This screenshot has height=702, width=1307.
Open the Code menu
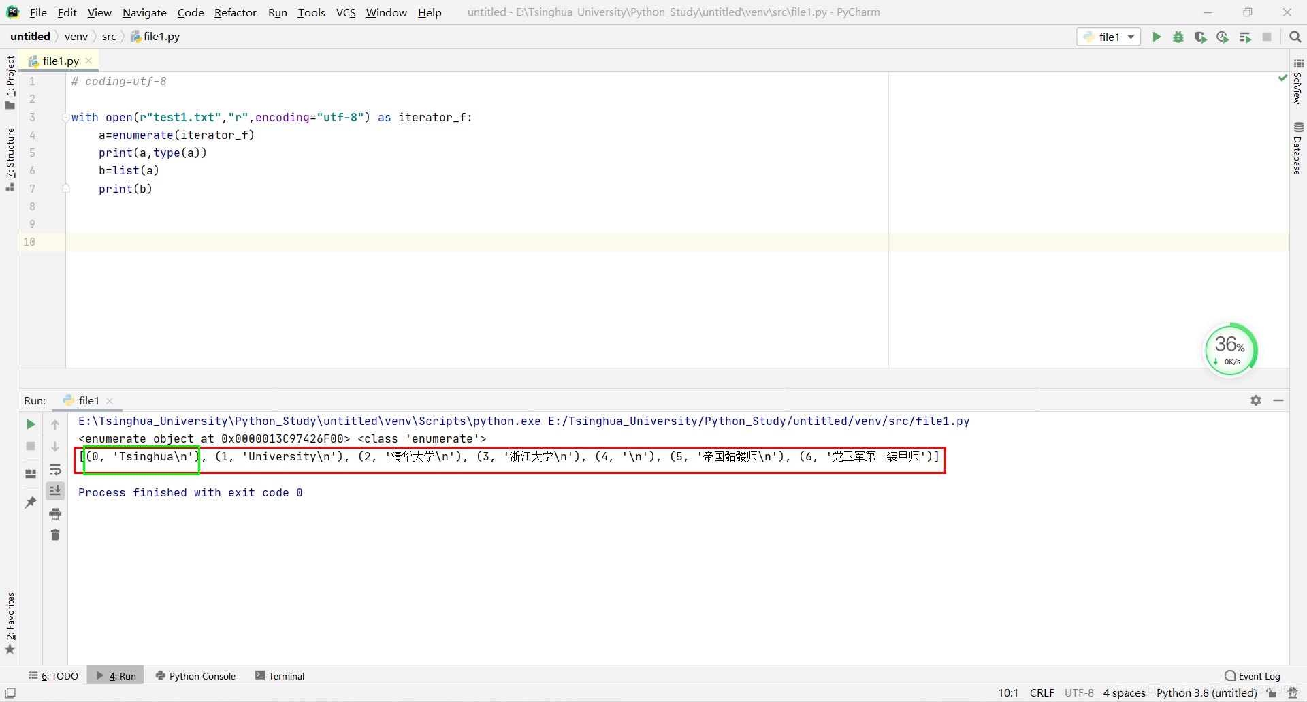tap(191, 12)
